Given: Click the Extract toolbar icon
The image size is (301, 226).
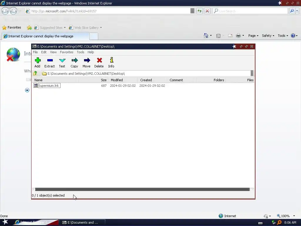Looking at the screenshot, I should tap(49, 63).
